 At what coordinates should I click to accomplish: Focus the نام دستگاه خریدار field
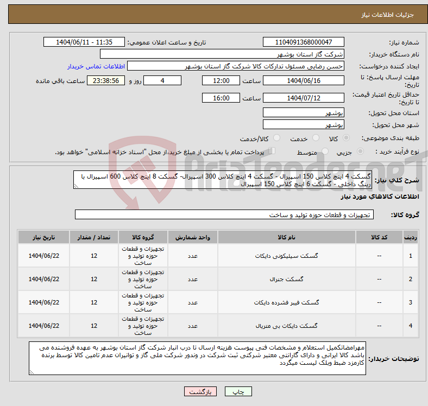pyautogui.click(x=222, y=54)
